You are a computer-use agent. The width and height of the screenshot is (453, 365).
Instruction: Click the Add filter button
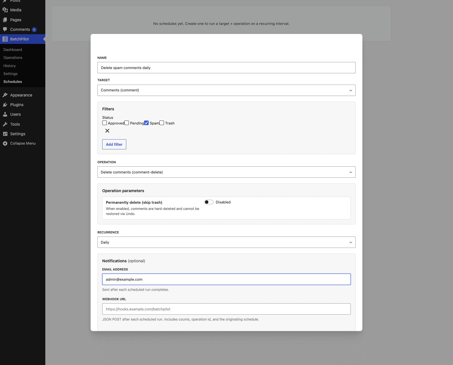[114, 144]
